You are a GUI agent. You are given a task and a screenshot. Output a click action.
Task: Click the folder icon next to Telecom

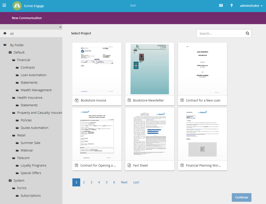(x=14, y=158)
